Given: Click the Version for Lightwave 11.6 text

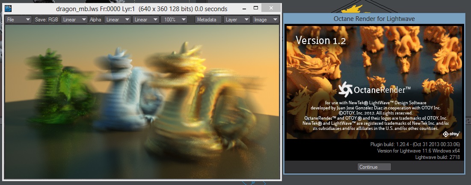Looking at the screenshot, I should 418,151.
